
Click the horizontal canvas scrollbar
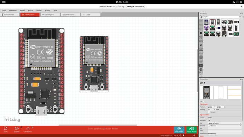98,125
